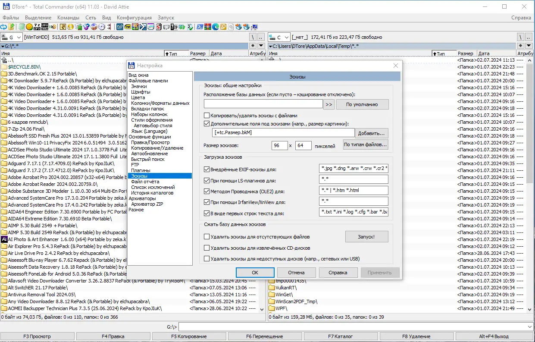Click the database location input field
The width and height of the screenshot is (535, 342).
(x=263, y=104)
